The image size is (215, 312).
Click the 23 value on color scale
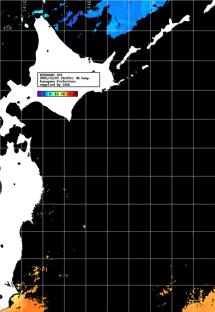point(69,94)
